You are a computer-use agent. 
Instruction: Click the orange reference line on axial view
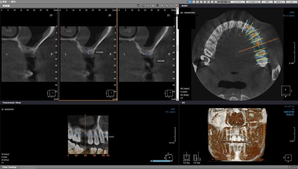coord(258,45)
